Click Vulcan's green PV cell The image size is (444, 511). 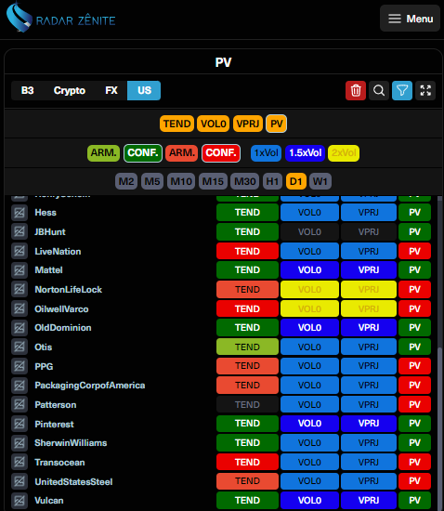[414, 500]
